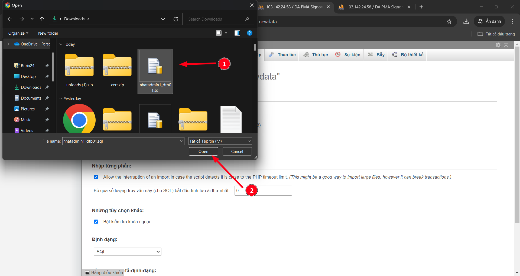Screen dimensions: 520x276
Task: Open the Bộ thiết kế tab
Action: point(408,55)
